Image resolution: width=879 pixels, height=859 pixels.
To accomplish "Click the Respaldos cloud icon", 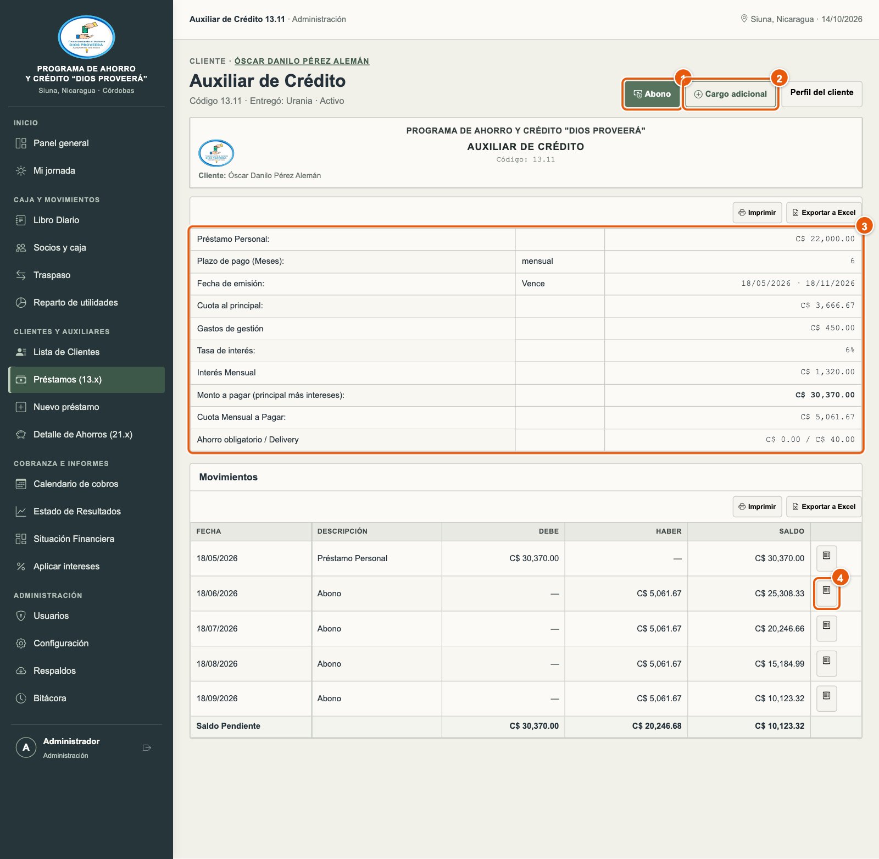I will 21,671.
